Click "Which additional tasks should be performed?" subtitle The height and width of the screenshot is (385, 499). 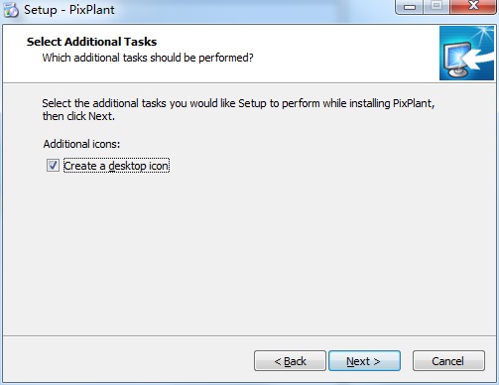(148, 58)
